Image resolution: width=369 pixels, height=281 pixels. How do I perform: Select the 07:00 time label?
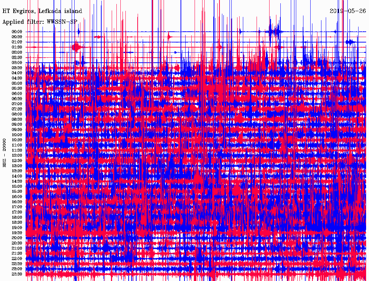tap(17, 104)
